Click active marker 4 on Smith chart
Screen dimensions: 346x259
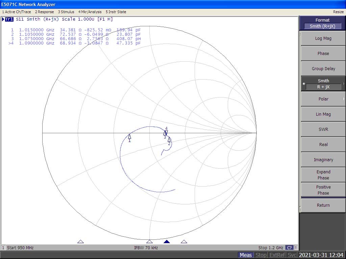(x=166, y=132)
